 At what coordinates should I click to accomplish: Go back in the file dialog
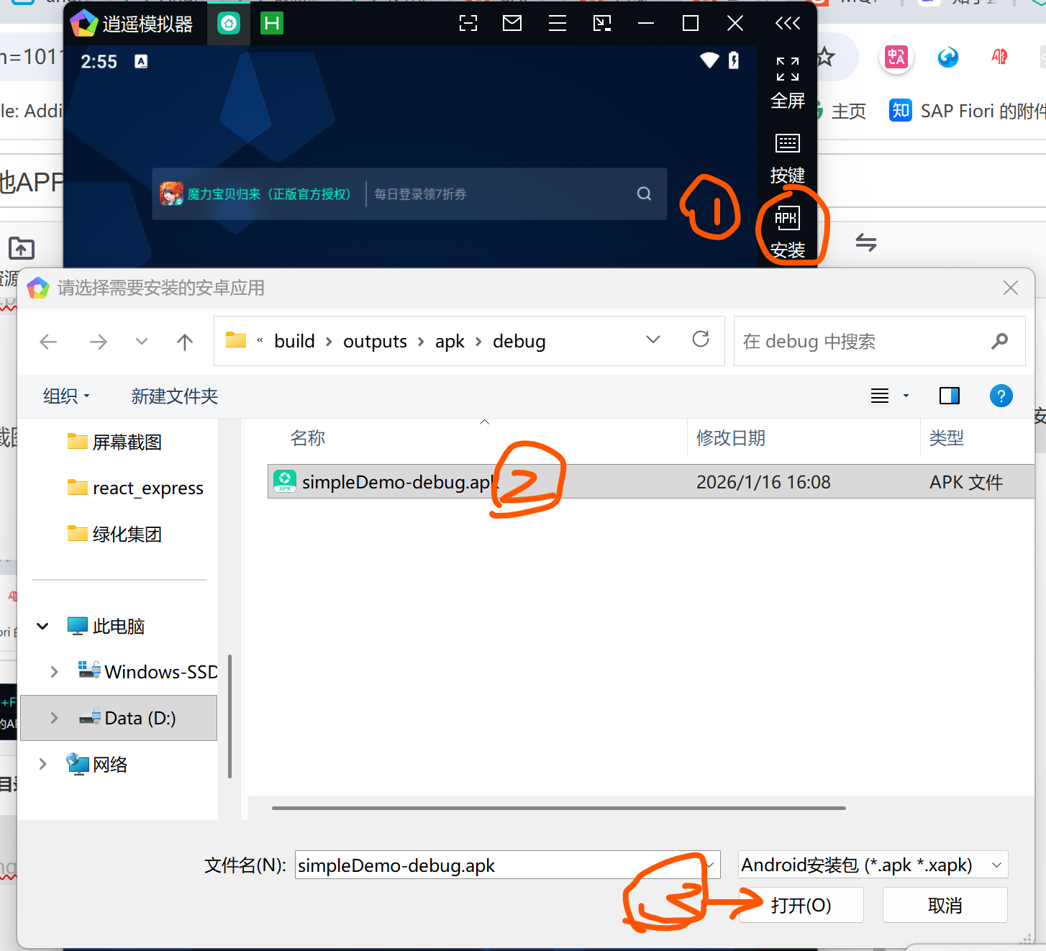[48, 342]
